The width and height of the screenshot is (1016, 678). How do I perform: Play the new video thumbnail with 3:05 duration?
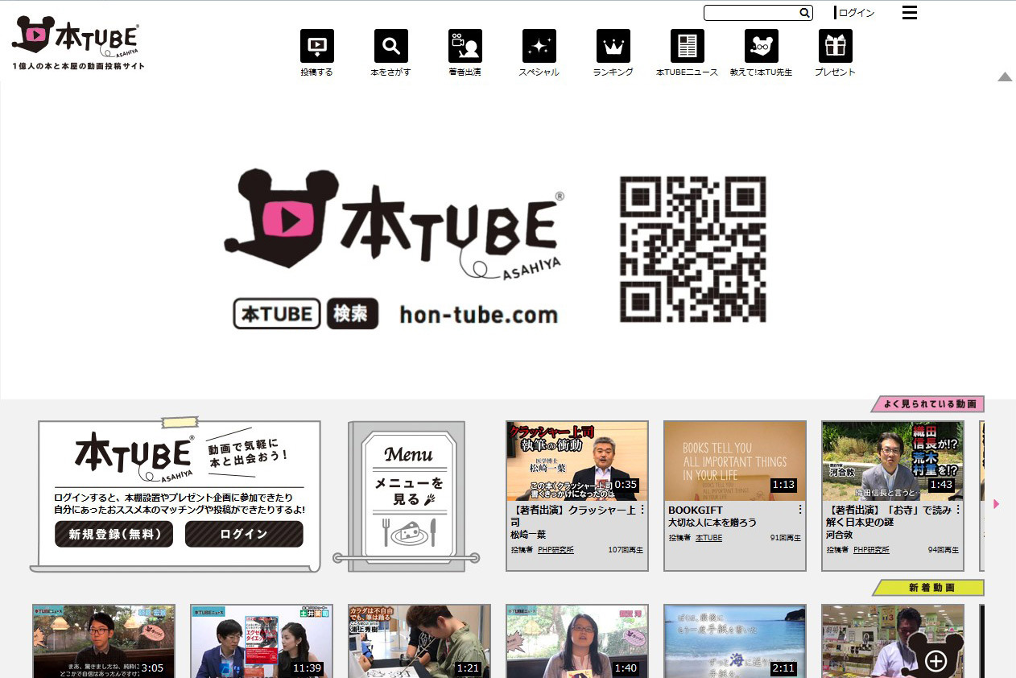tap(104, 642)
